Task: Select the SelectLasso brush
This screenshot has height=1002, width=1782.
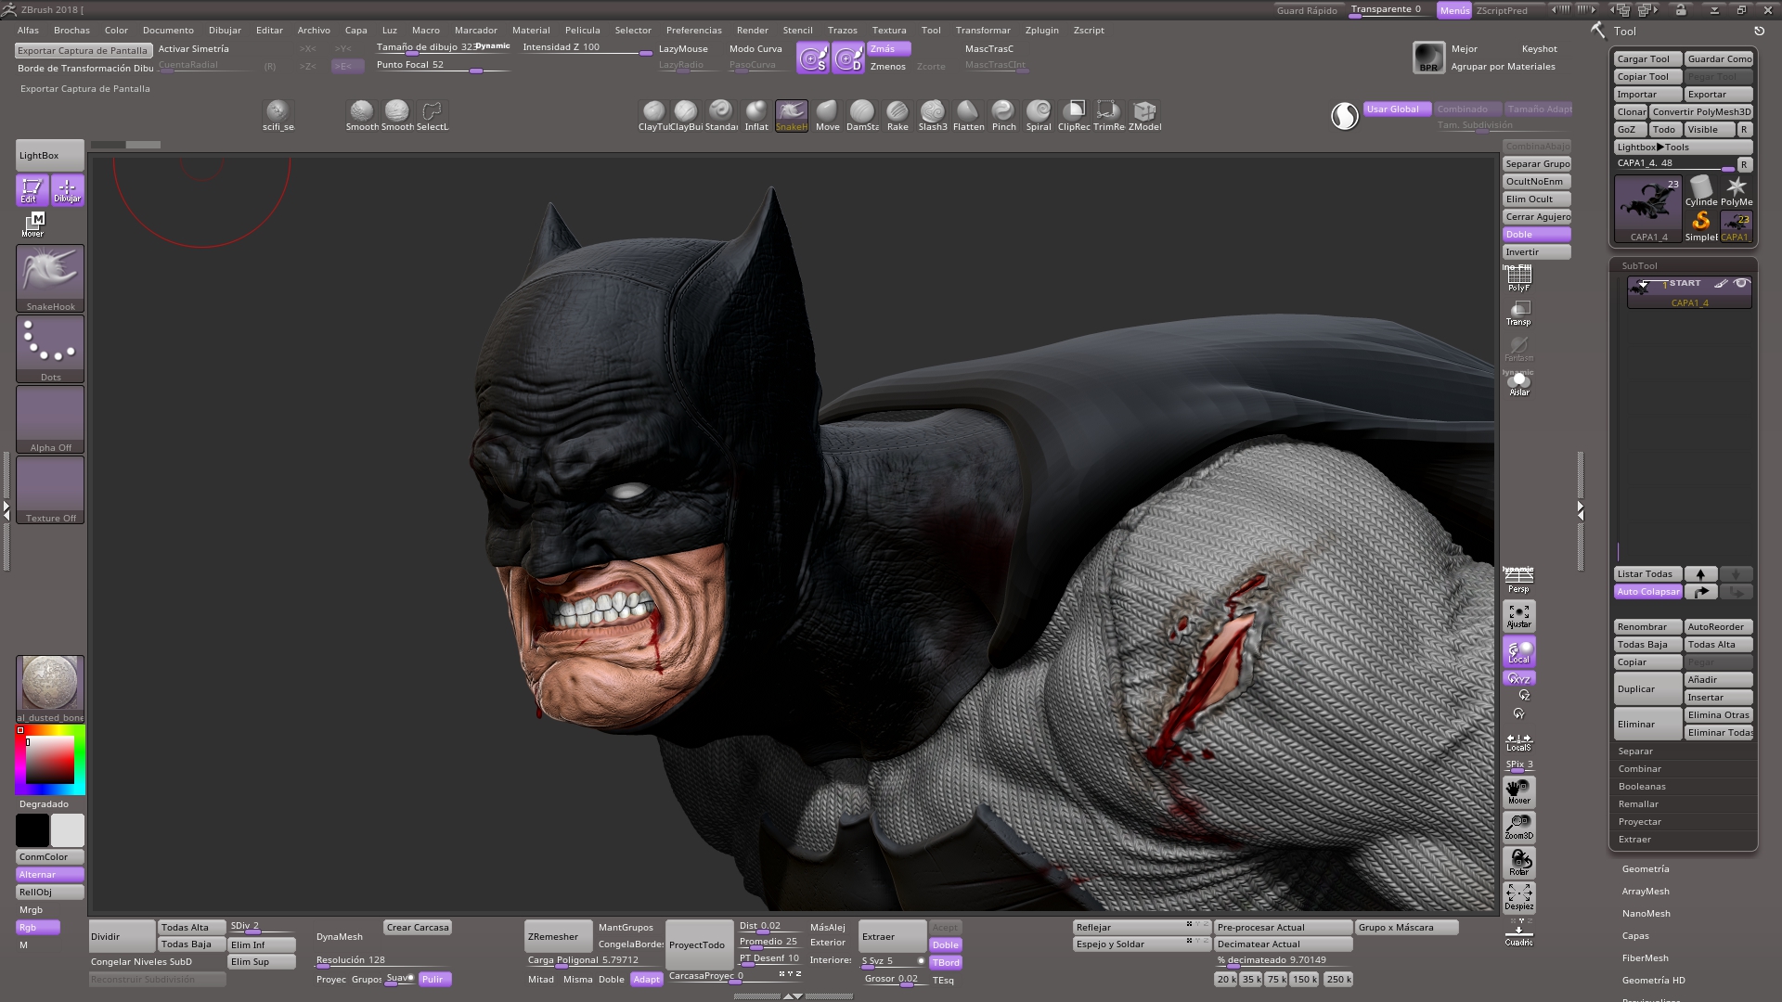Action: click(433, 116)
